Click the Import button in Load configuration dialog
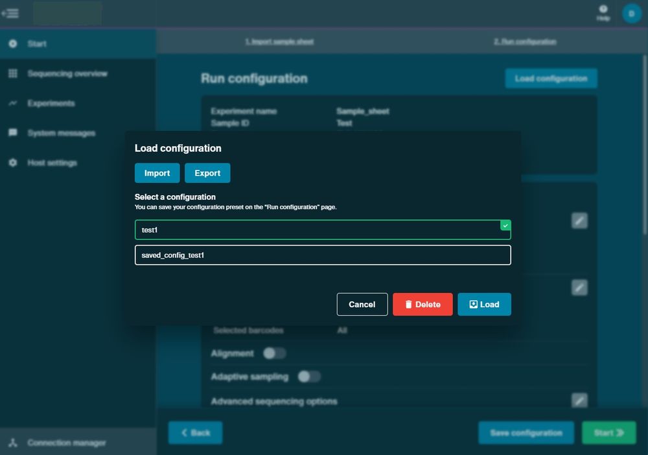Screen dimensions: 648x455 coord(157,173)
